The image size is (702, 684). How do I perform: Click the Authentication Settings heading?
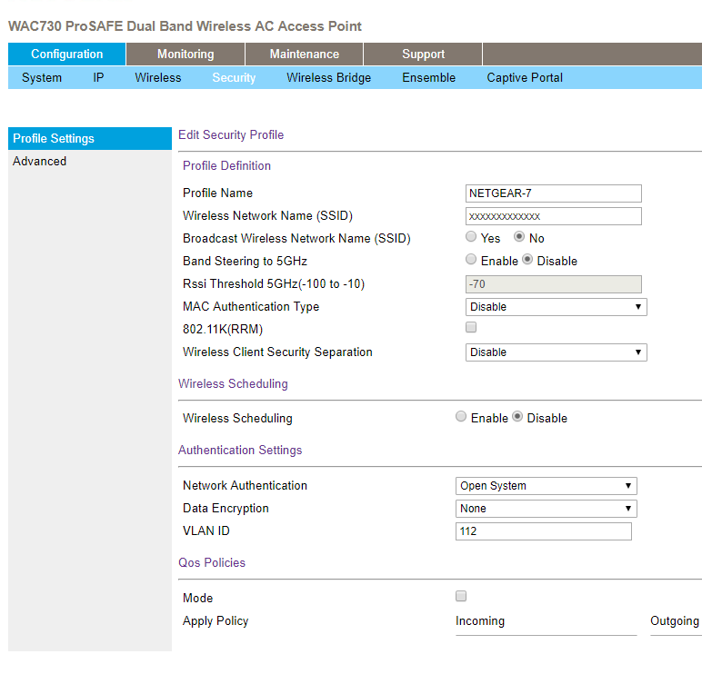[240, 450]
